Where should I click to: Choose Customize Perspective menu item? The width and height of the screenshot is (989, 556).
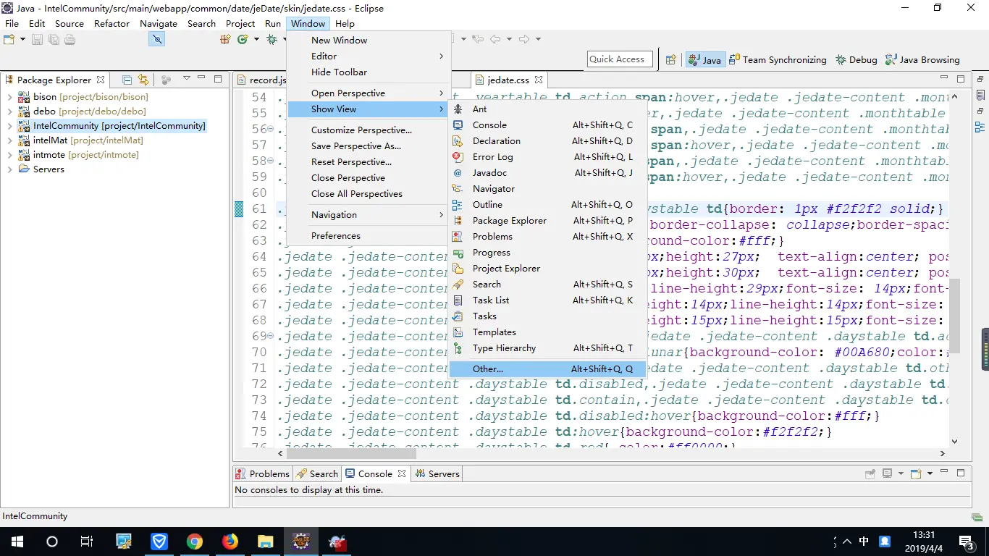pos(369,130)
